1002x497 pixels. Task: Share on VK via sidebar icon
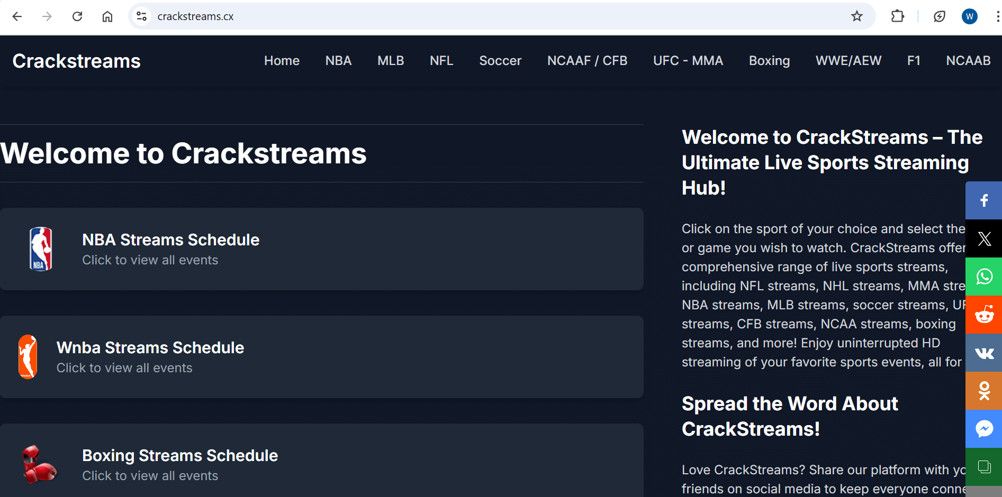(984, 353)
